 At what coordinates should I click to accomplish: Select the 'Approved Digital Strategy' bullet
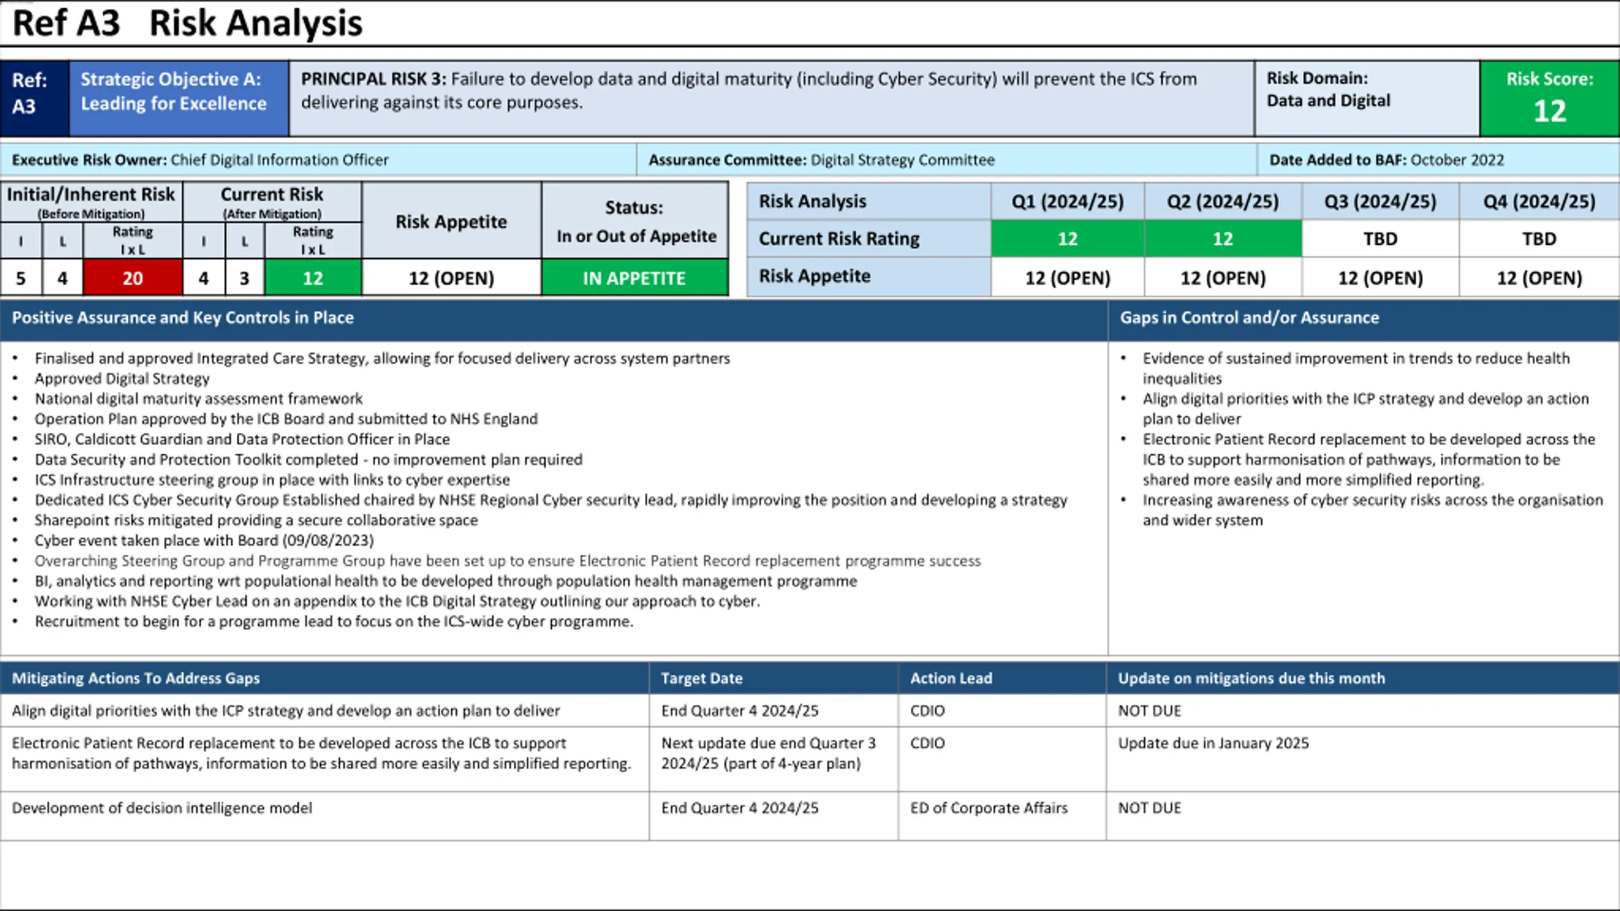pos(121,378)
